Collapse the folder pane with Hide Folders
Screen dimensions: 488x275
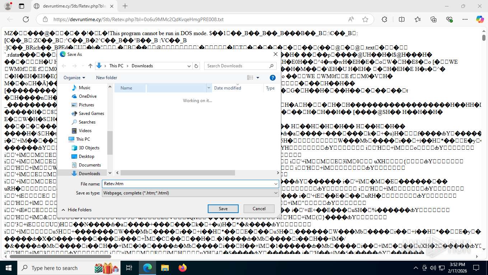[x=76, y=210]
